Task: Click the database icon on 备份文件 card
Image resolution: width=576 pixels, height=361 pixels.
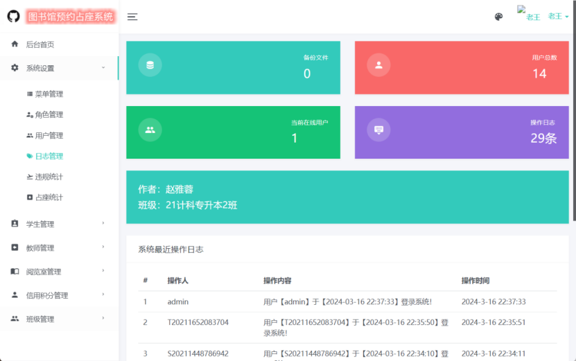Action: tap(150, 65)
